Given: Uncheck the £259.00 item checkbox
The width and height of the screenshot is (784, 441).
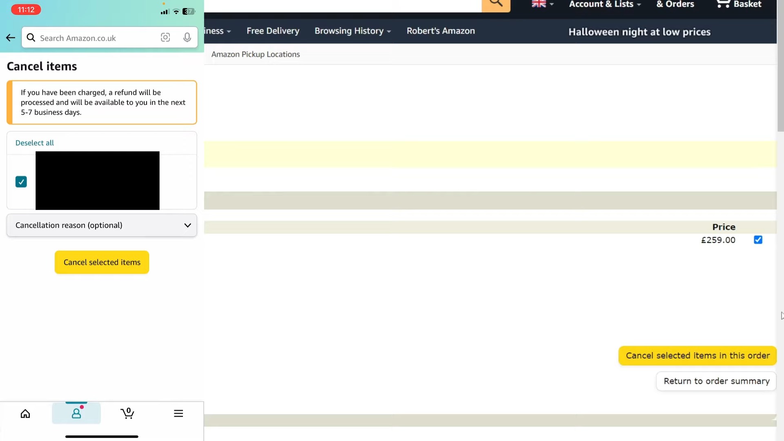Looking at the screenshot, I should point(758,240).
